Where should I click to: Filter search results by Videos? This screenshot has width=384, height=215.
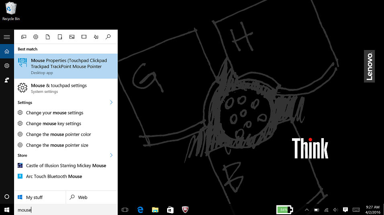point(84,37)
